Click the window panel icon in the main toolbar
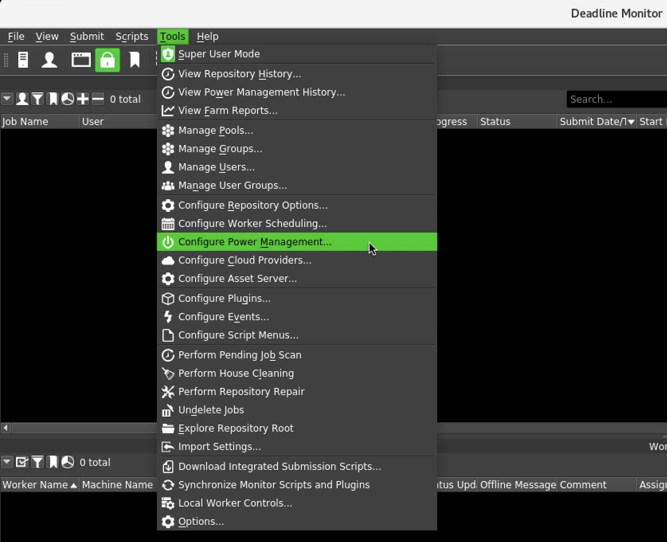 click(x=81, y=60)
